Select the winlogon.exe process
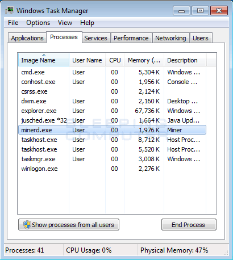The image size is (233, 260). click(x=112, y=169)
